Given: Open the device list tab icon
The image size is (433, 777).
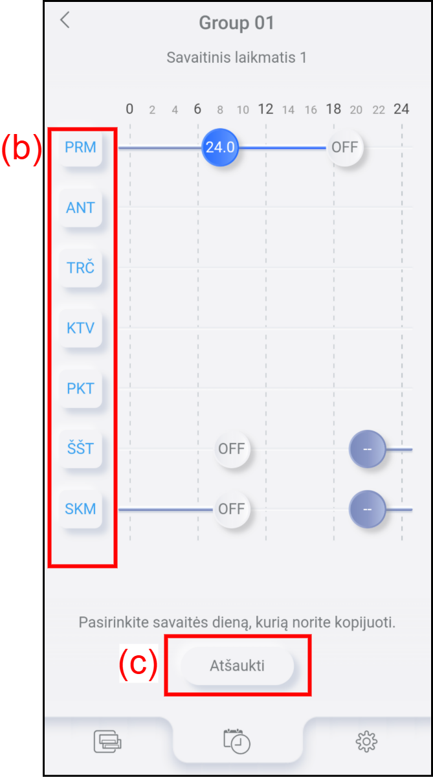Looking at the screenshot, I should 107,741.
